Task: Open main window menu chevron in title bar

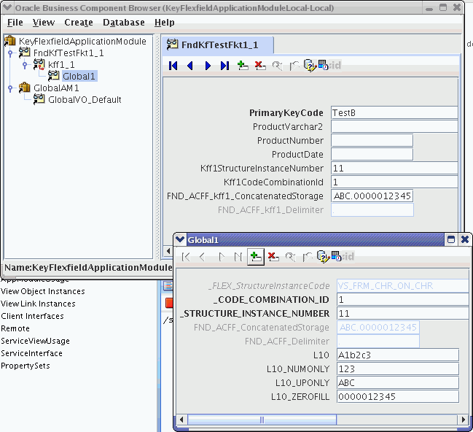Action: coord(7,7)
